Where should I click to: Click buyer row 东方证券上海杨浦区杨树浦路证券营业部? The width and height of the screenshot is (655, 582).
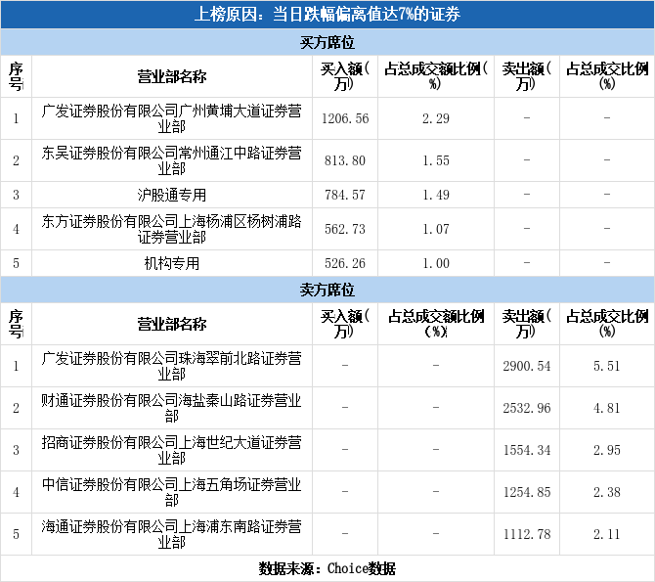tap(172, 229)
